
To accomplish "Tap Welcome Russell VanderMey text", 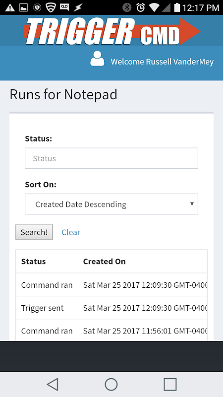I will [x=162, y=62].
